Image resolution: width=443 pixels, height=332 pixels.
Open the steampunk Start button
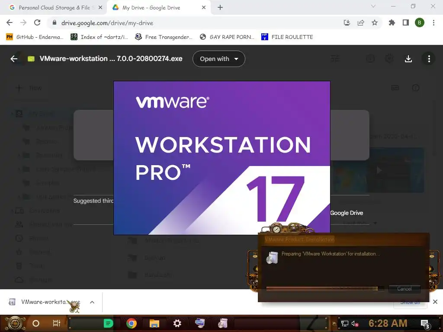15,323
